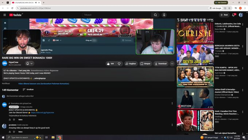248x140 pixels.
Task: Click Terjemahkan ke bahasa Indonesia link
Action: pyautogui.click(x=23, y=116)
